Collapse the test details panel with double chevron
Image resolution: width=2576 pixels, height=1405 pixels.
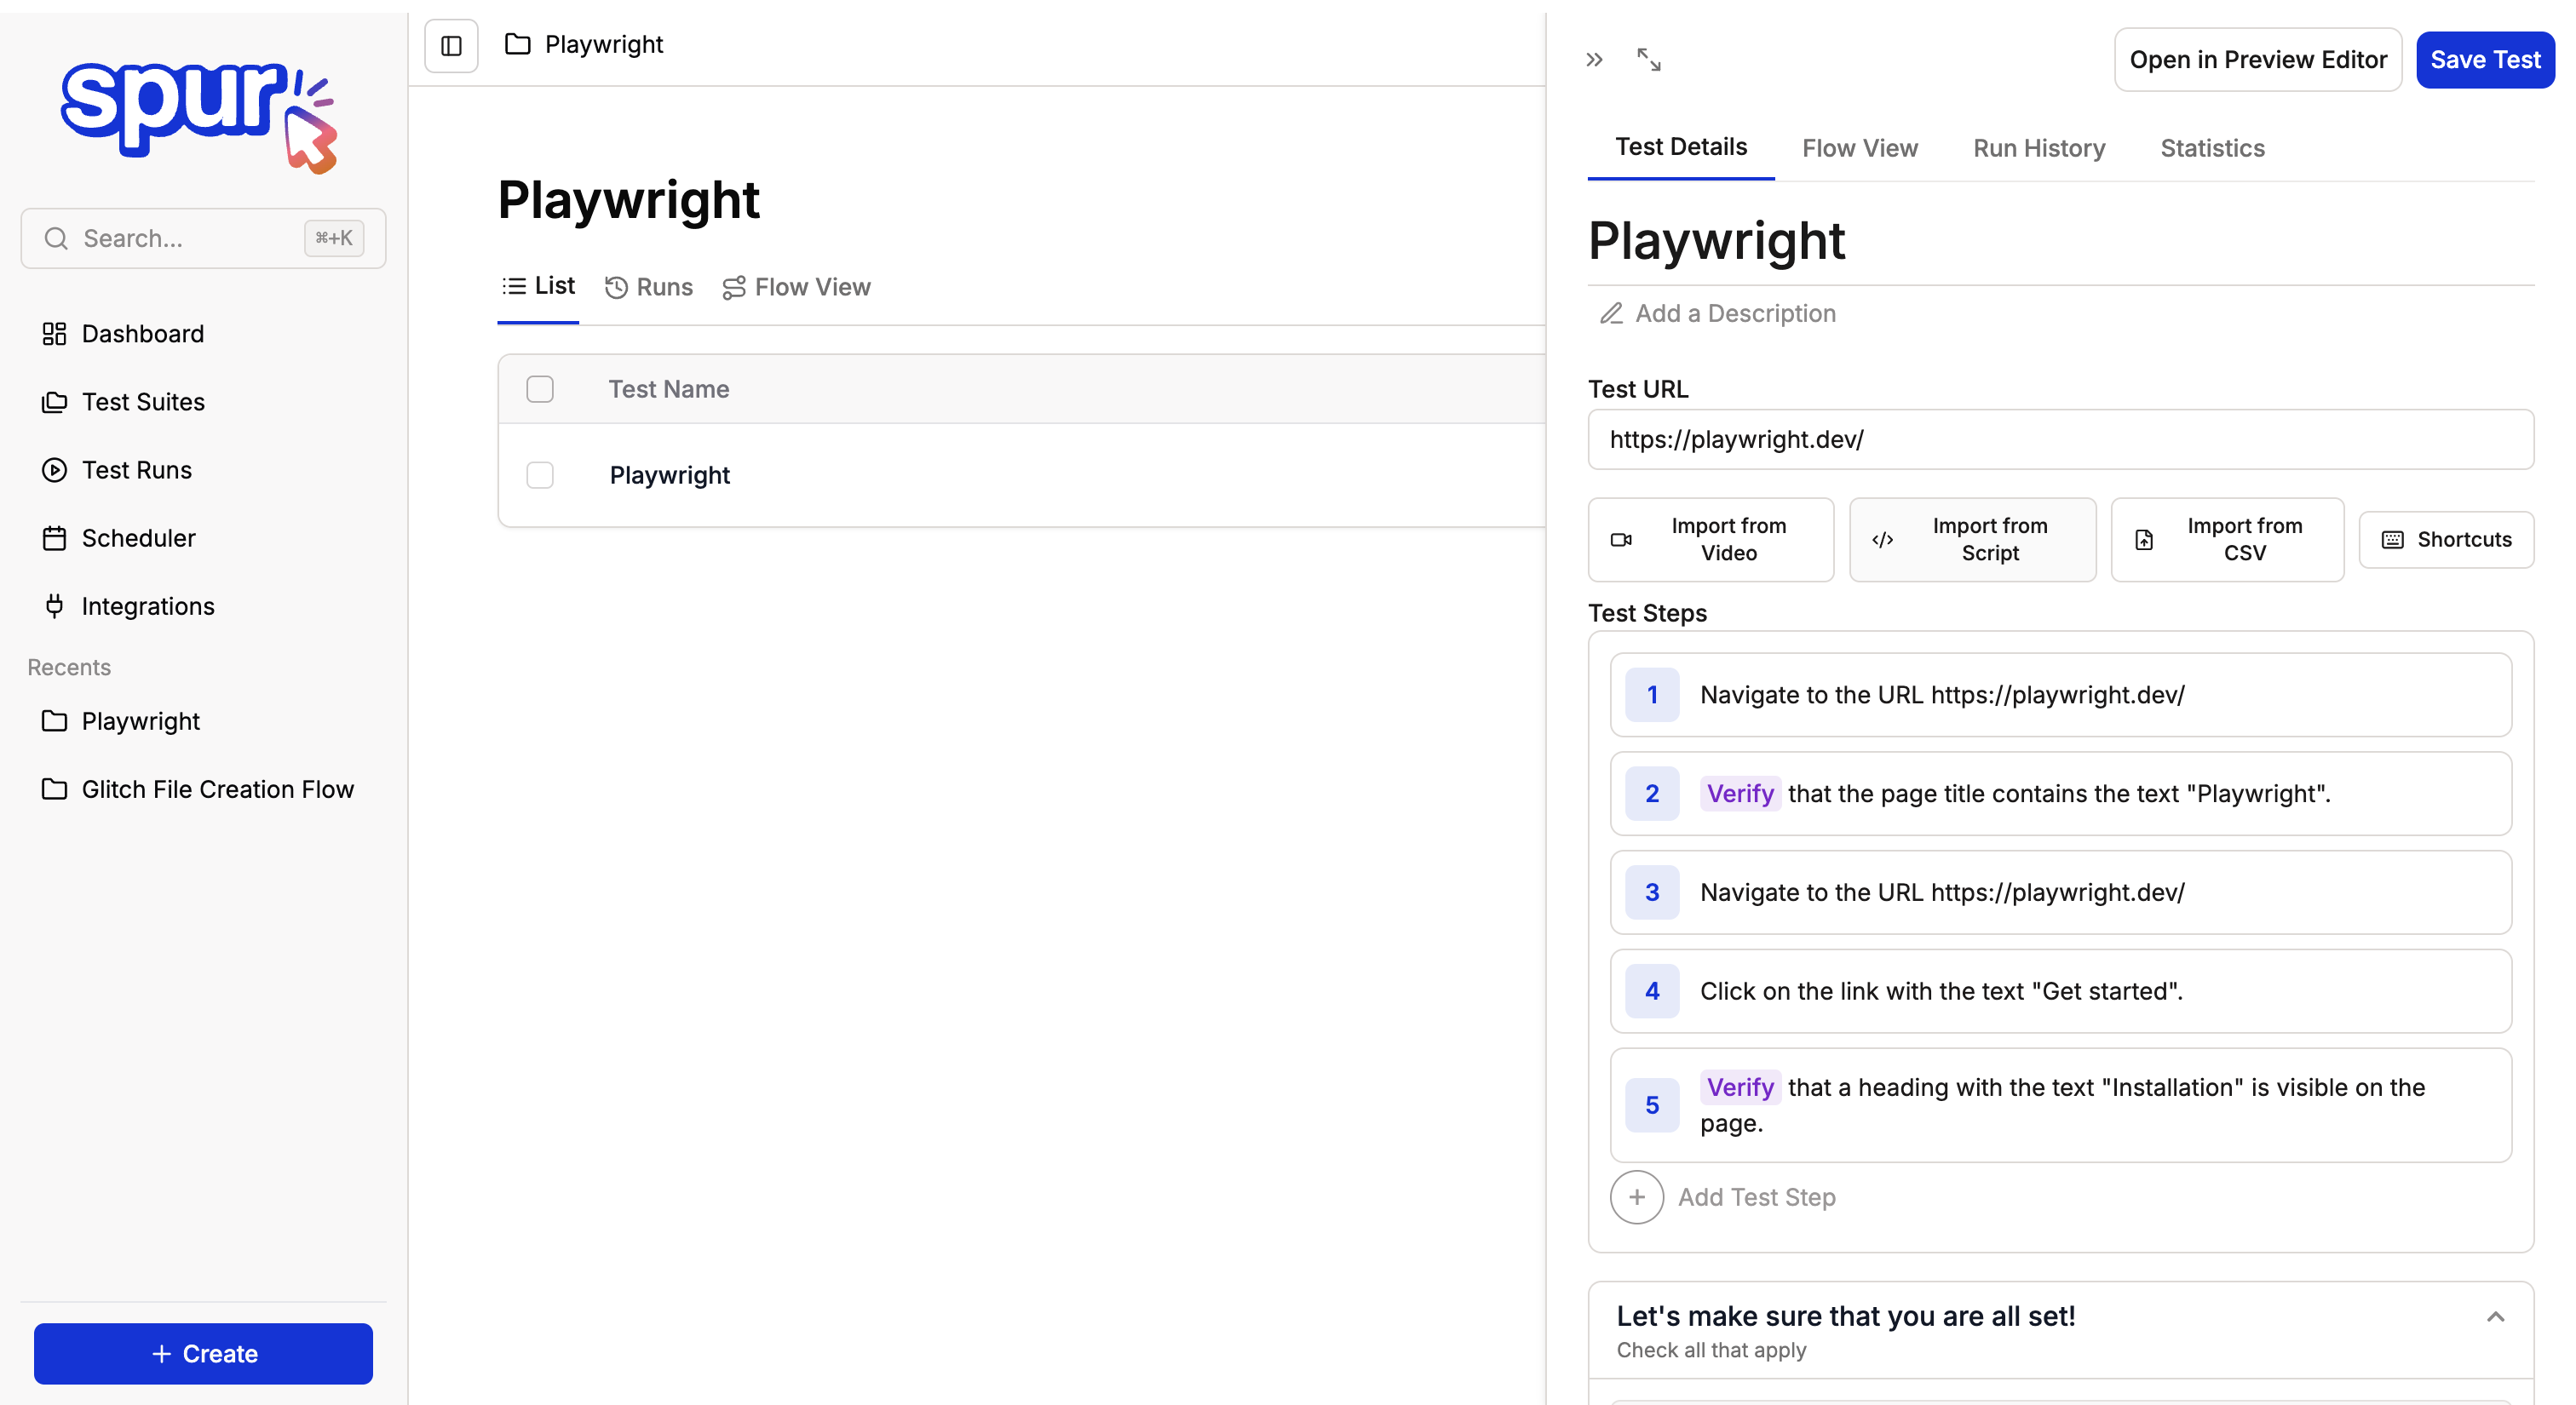click(1594, 60)
